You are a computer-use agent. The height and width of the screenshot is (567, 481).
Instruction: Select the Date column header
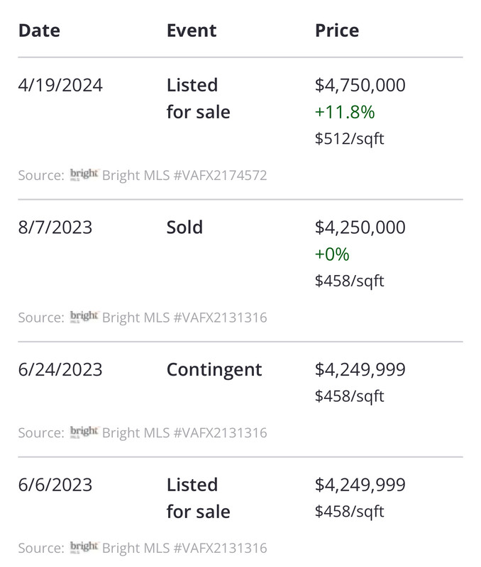tap(39, 30)
